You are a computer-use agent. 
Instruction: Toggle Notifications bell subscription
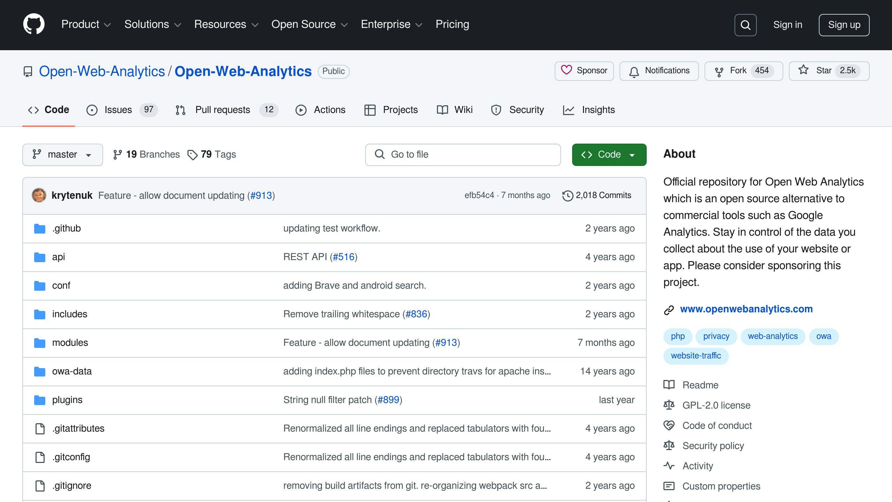click(659, 70)
